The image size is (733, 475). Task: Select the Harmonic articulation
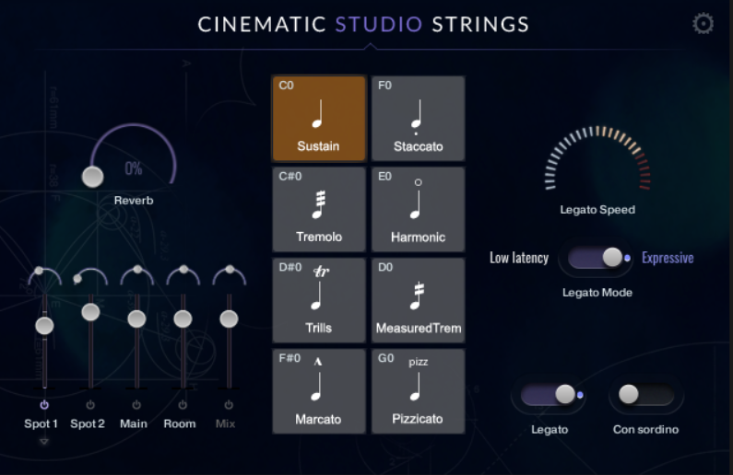418,209
